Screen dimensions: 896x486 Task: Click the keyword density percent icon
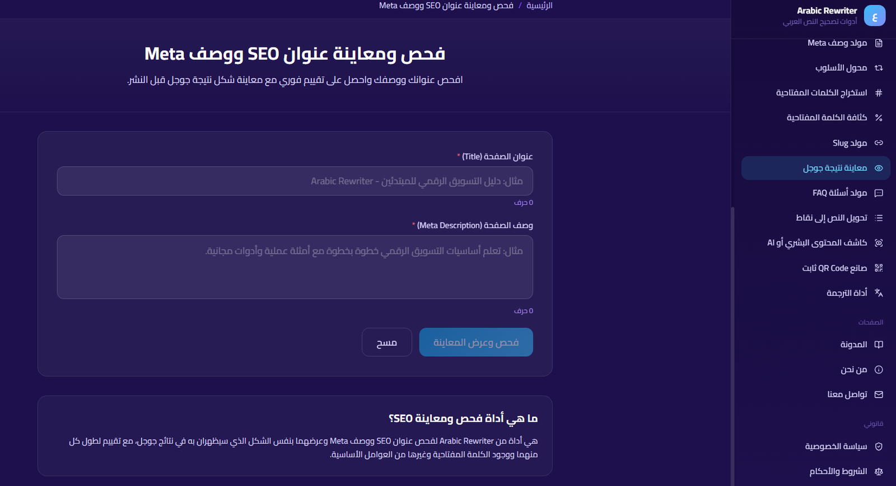[x=879, y=117]
